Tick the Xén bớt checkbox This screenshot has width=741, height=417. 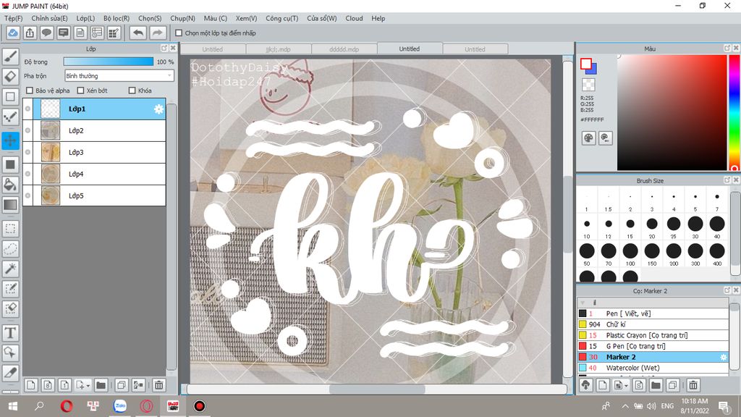pyautogui.click(x=80, y=90)
